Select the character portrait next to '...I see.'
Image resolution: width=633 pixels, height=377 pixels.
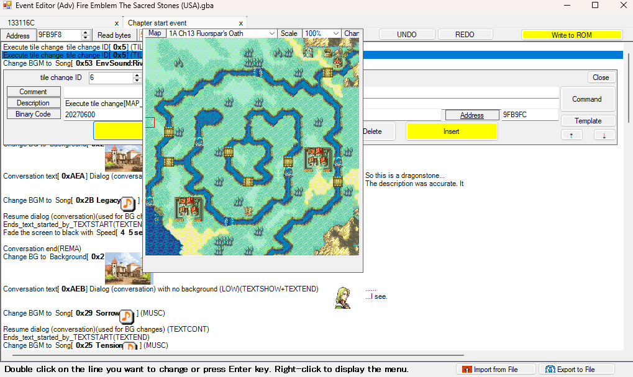click(x=343, y=297)
